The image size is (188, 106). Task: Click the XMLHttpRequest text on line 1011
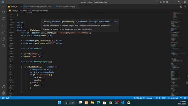click(x=41, y=62)
